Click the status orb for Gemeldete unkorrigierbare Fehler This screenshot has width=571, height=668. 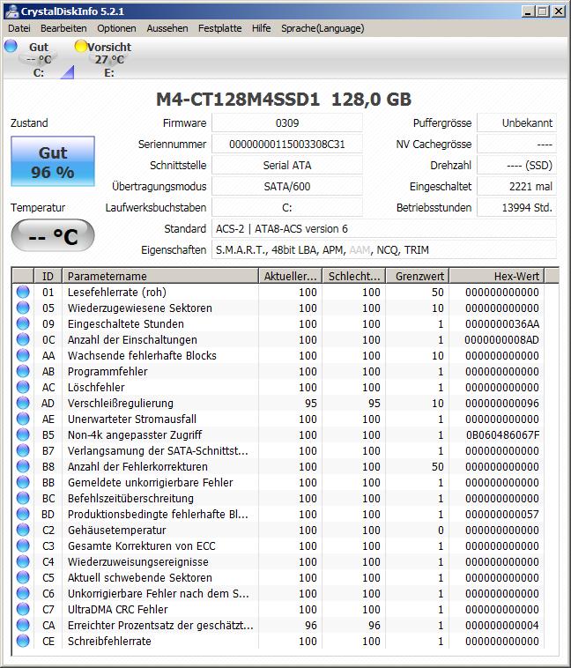pos(23,482)
